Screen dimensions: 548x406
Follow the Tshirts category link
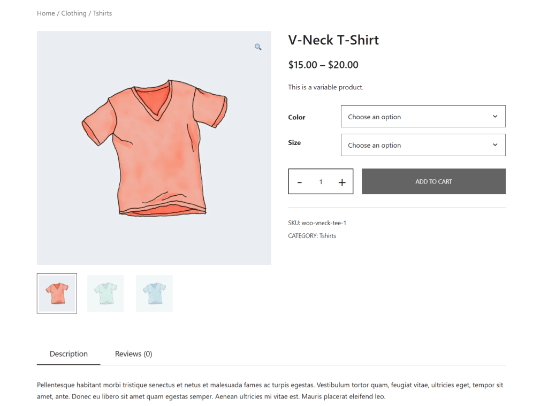pos(328,235)
